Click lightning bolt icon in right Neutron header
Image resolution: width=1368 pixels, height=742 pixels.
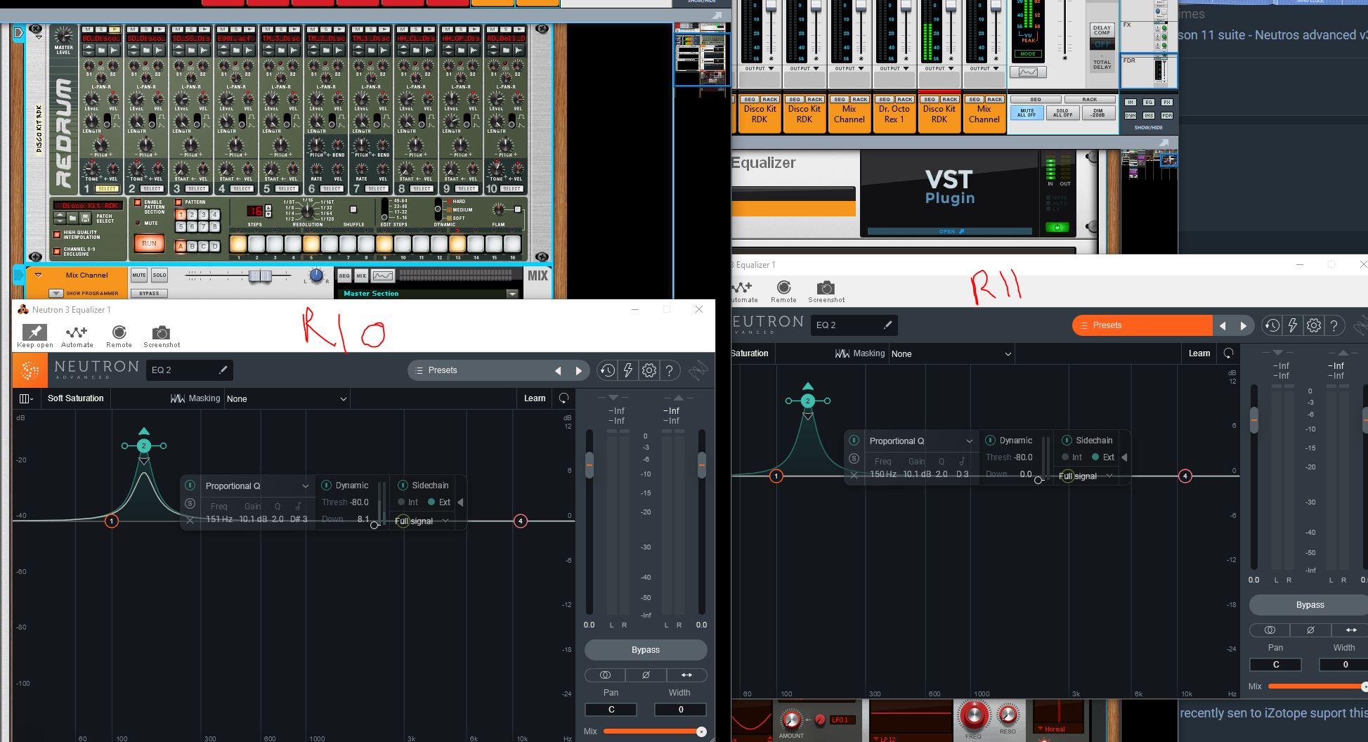(1292, 325)
